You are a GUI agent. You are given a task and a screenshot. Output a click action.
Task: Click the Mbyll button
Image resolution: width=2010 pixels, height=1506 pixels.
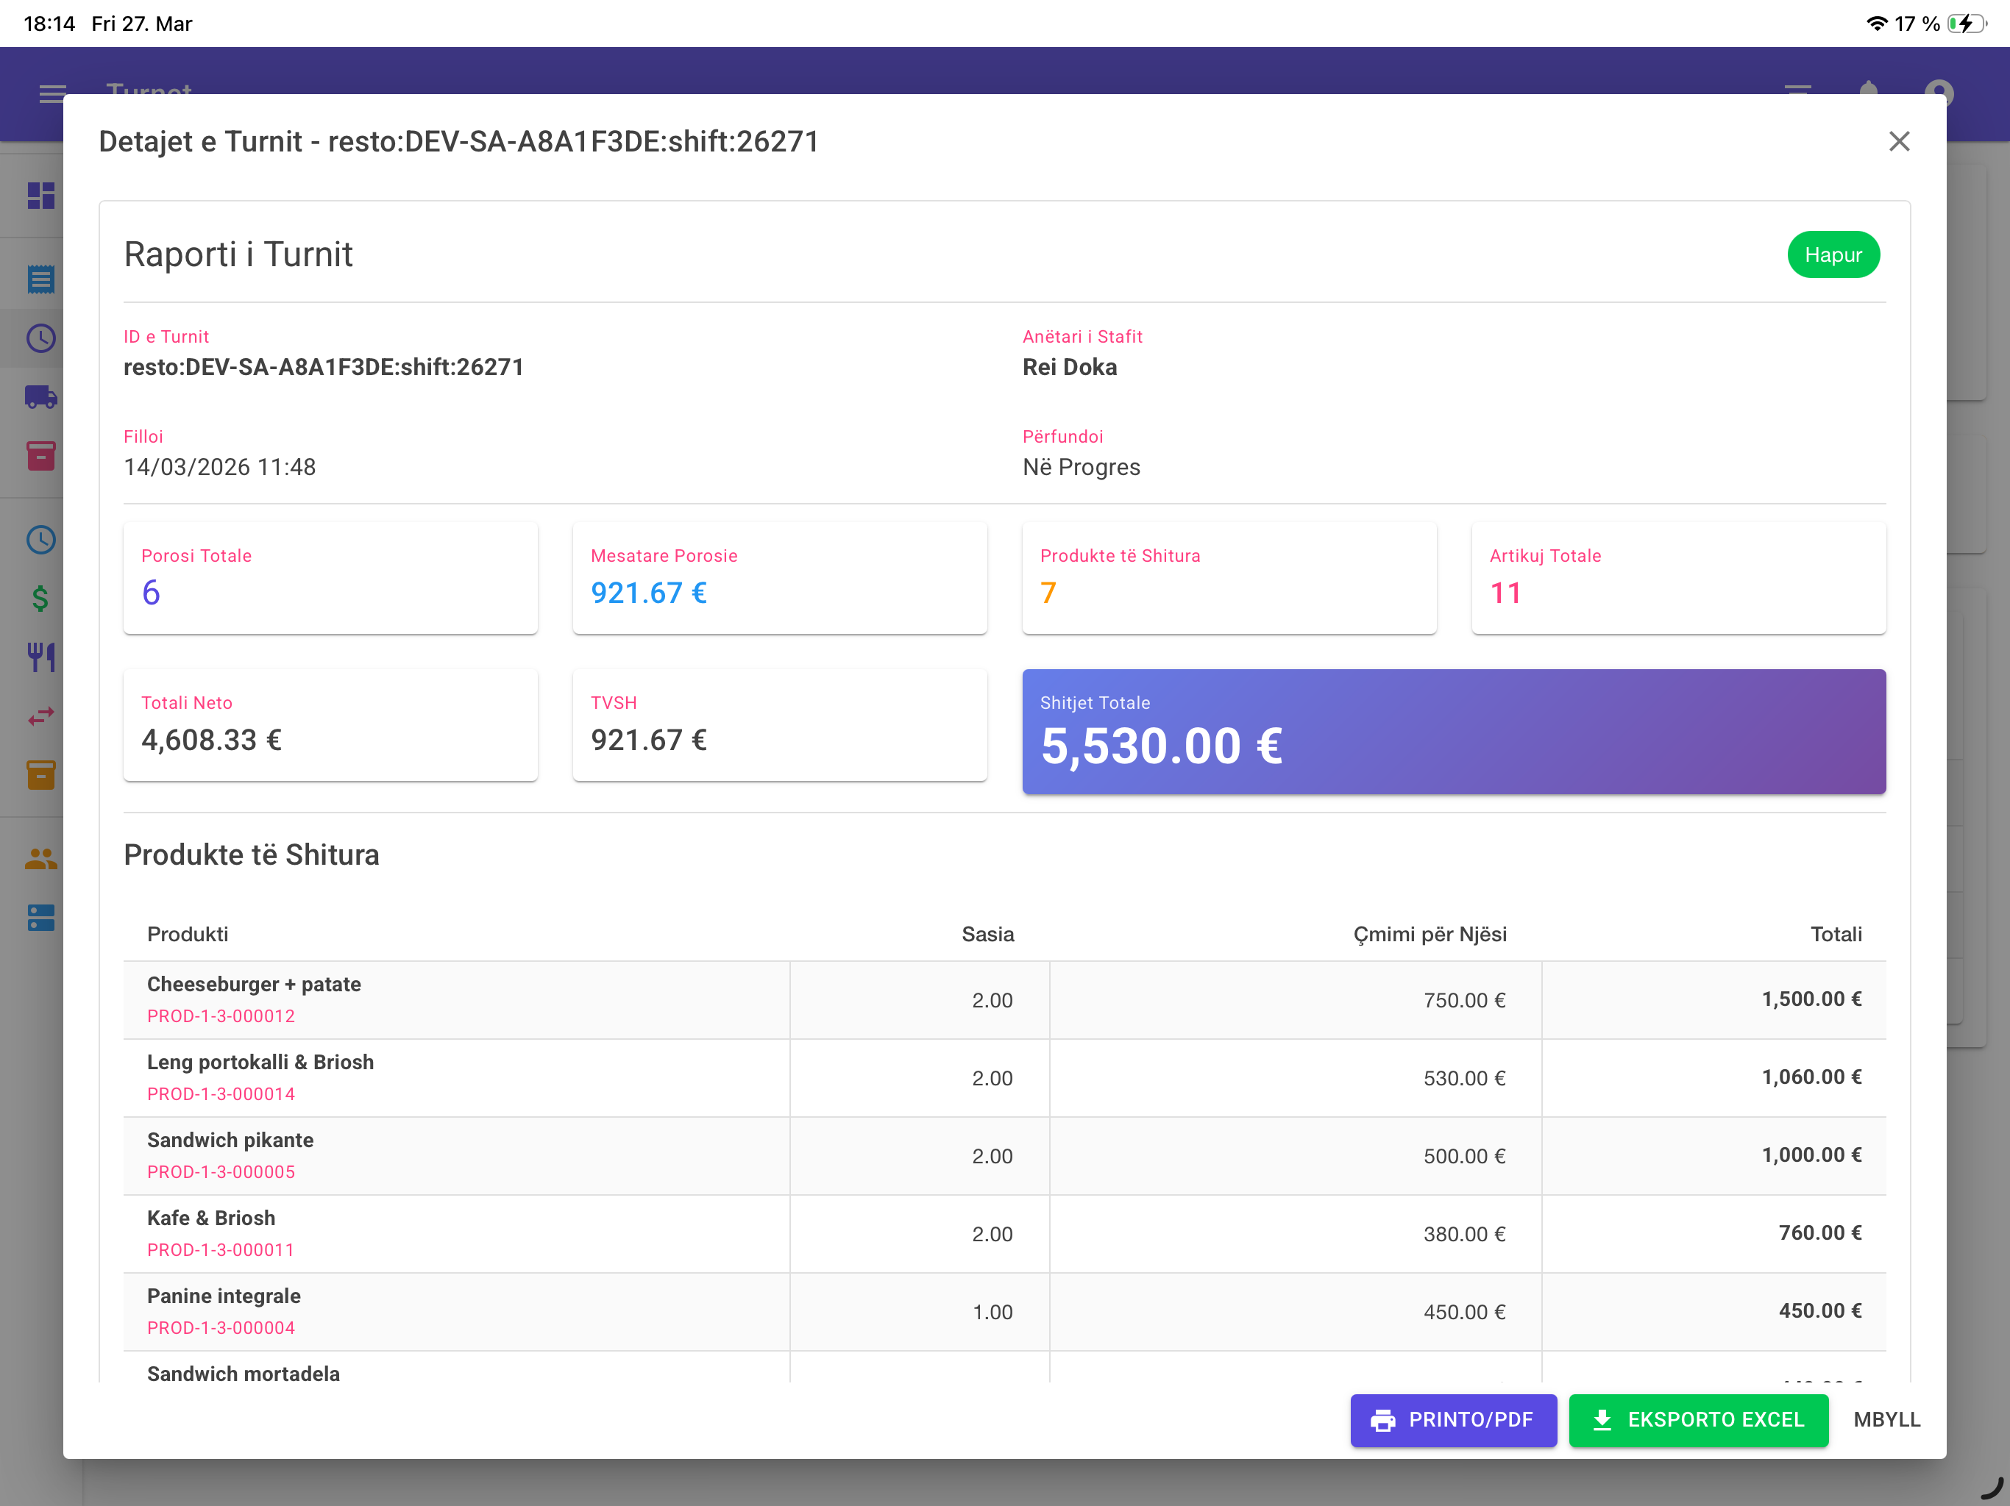coord(1886,1420)
